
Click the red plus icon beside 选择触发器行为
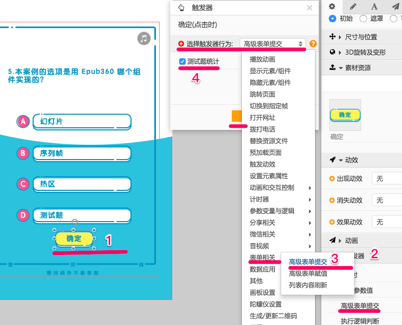(182, 43)
